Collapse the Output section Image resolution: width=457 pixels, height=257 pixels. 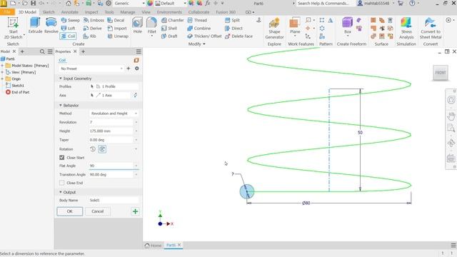pyautogui.click(x=61, y=192)
